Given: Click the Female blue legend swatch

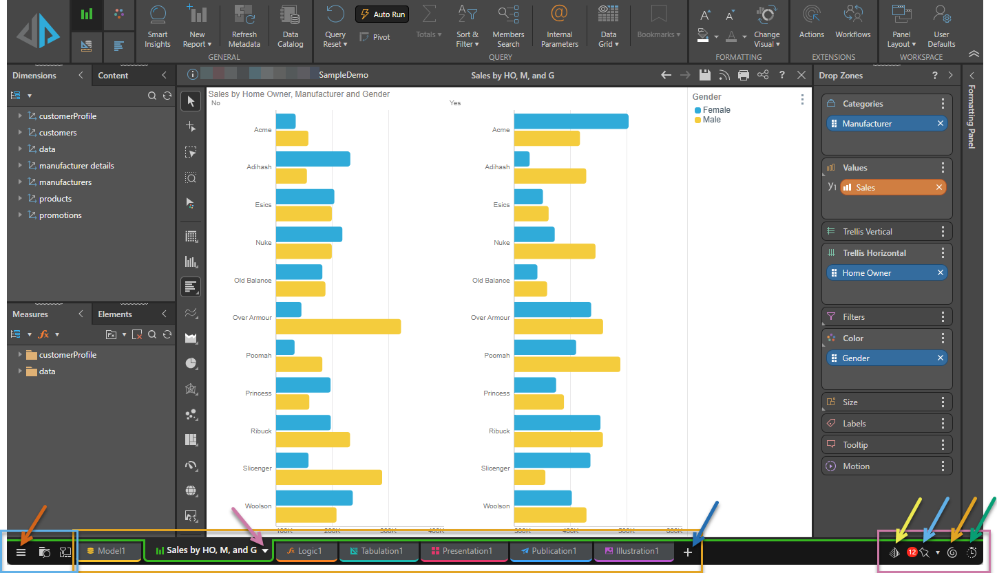Looking at the screenshot, I should point(697,110).
